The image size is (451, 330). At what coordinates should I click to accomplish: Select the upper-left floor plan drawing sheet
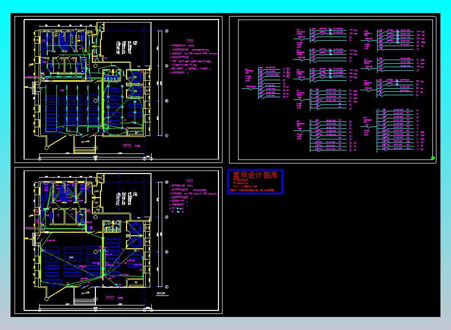coord(119,89)
